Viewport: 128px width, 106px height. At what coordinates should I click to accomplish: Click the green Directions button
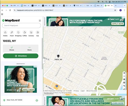tap(21, 56)
